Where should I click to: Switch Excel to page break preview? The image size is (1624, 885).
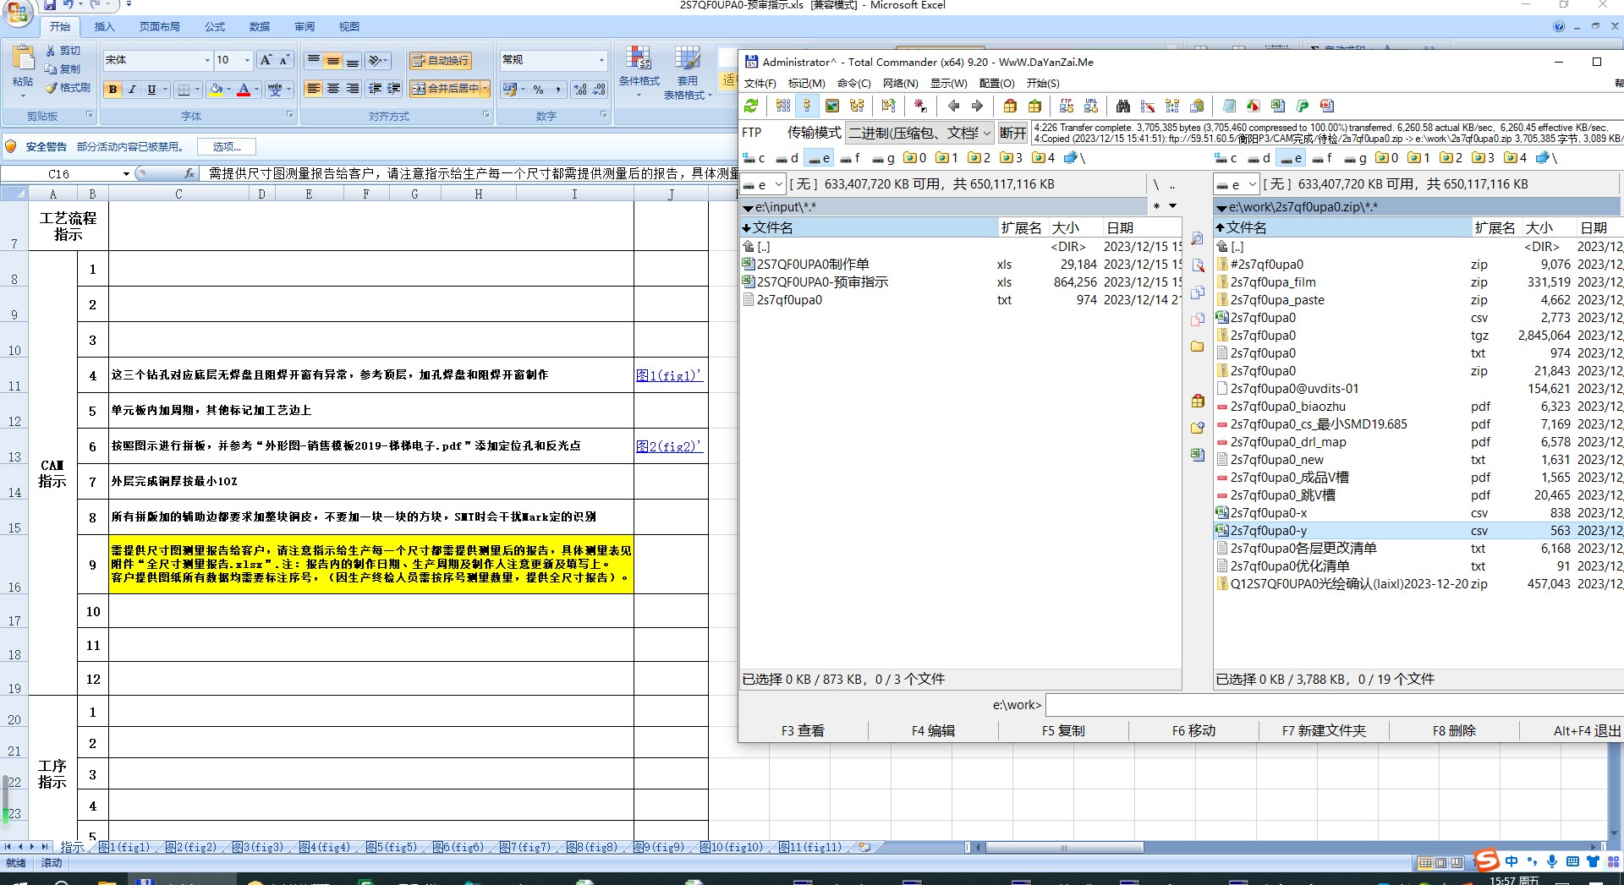pos(1456,863)
